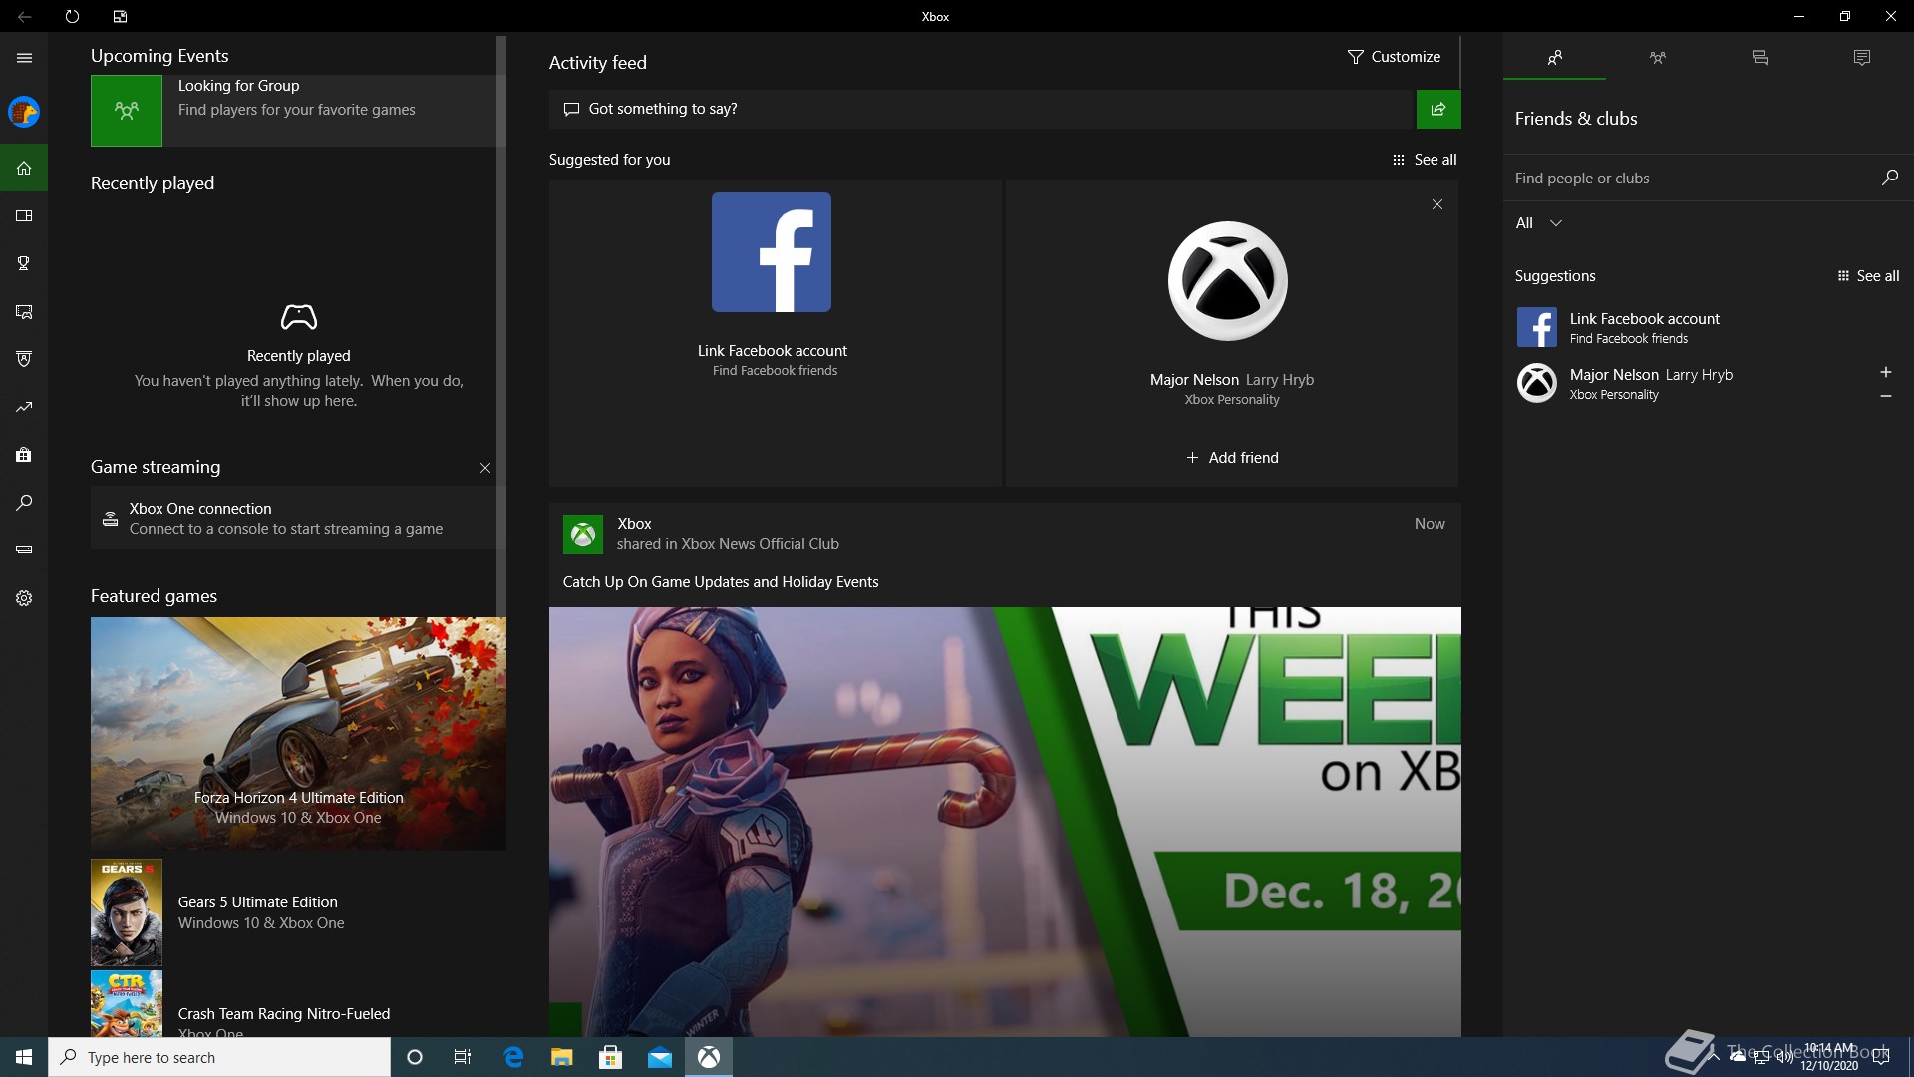Click the back arrow in title bar

click(24, 16)
